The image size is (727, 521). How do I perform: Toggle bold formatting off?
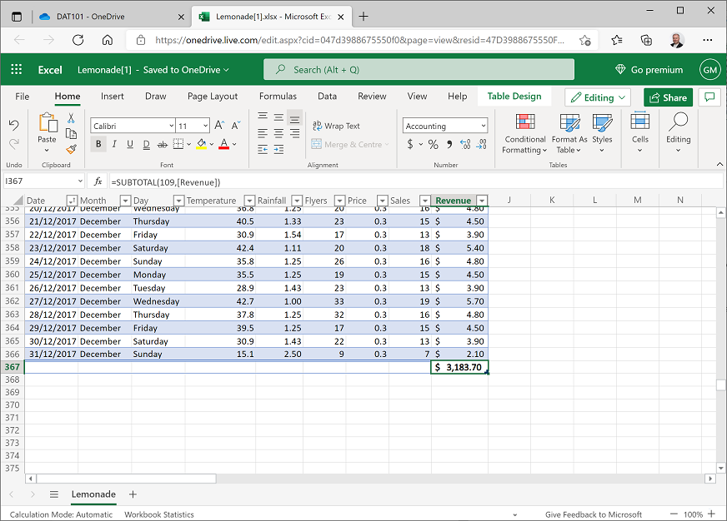(98, 143)
